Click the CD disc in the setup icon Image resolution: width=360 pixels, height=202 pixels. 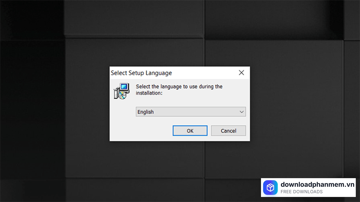tap(122, 95)
